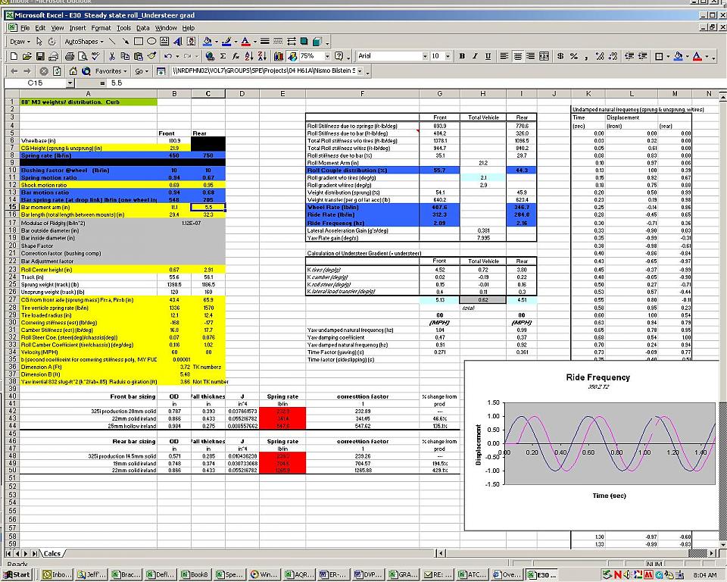
Task: Open Print Preview from the toolbar
Action: 82,56
